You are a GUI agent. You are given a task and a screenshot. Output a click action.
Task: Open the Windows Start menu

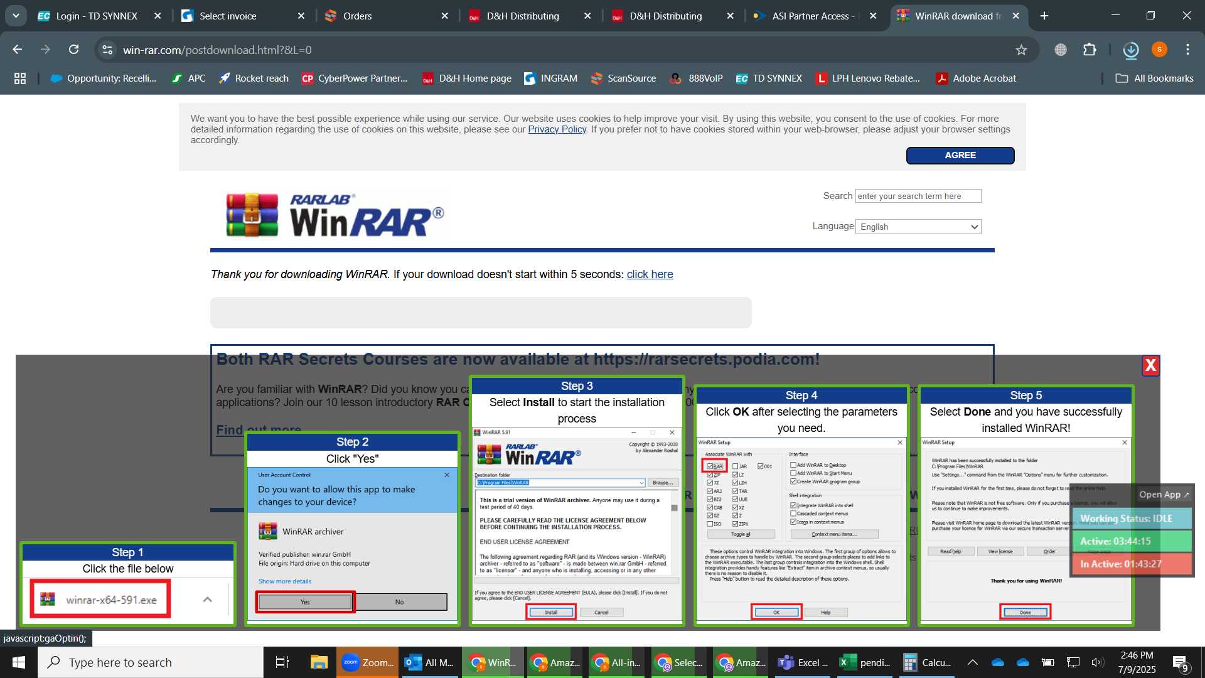point(19,662)
